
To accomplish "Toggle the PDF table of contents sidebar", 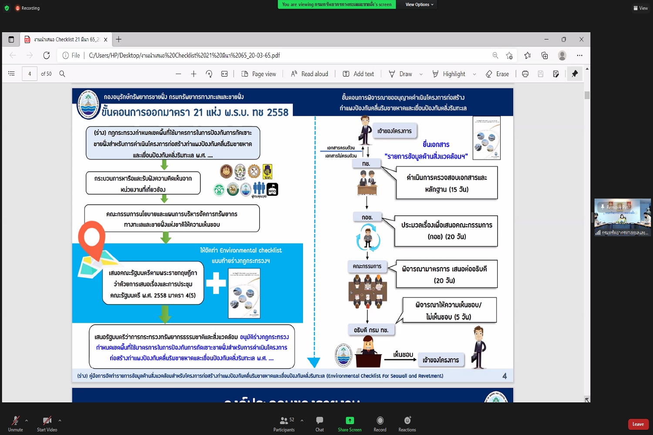I will [x=11, y=74].
